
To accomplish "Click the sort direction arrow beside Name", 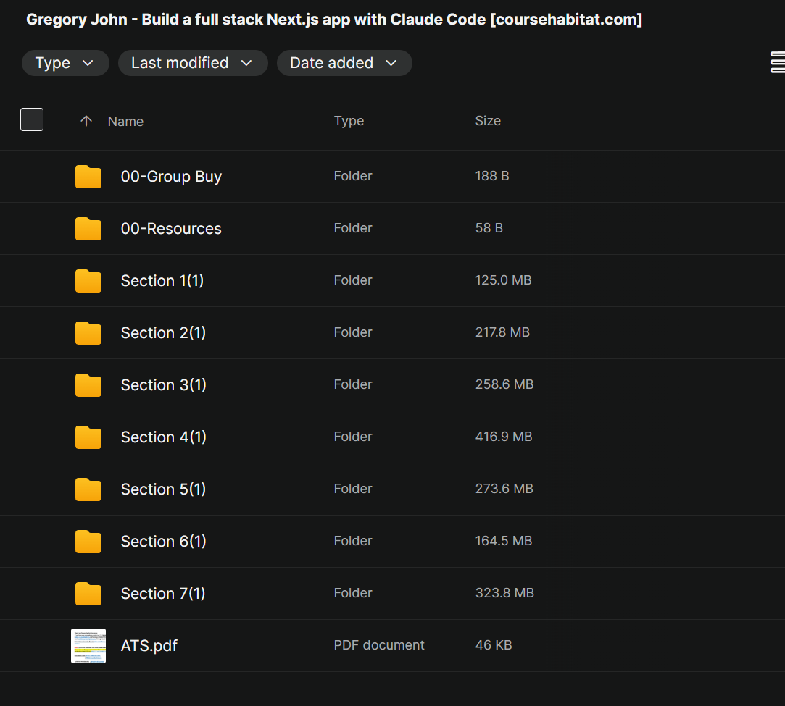I will coord(86,121).
